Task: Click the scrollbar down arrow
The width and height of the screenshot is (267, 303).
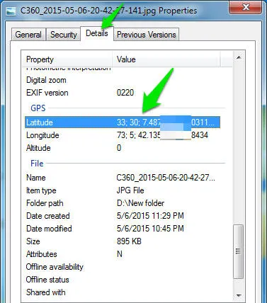Action: click(x=239, y=295)
